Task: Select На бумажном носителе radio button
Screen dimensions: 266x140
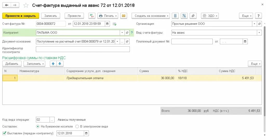Action: 38,127
